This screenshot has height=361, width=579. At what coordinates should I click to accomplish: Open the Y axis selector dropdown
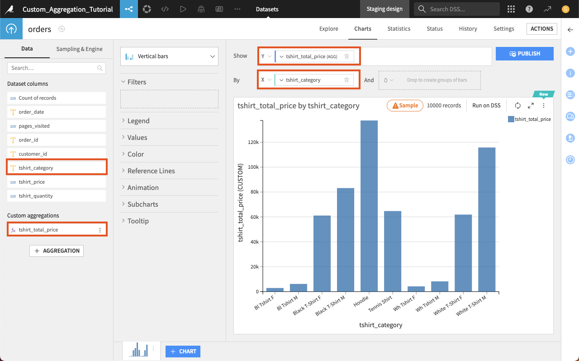click(266, 56)
